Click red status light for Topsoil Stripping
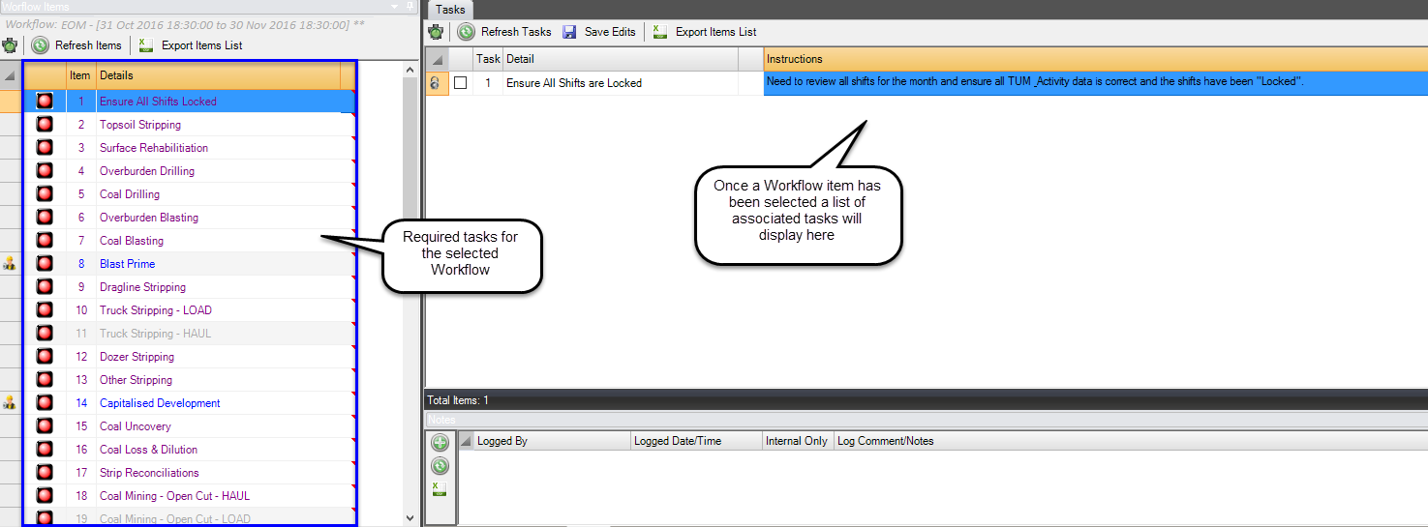 (x=45, y=124)
